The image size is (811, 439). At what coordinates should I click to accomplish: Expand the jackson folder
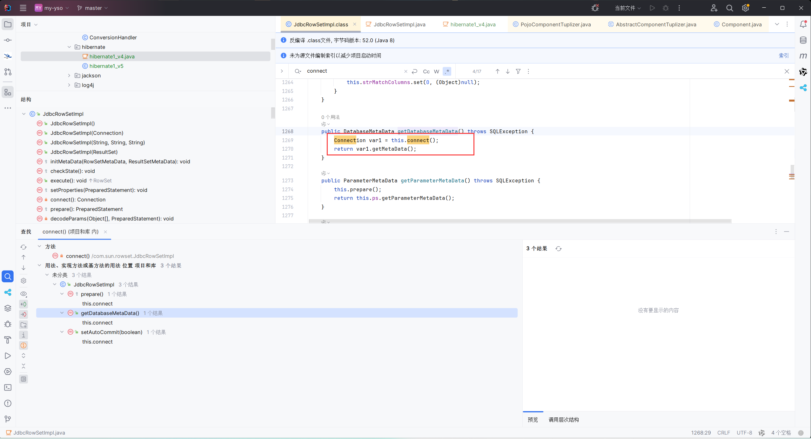coord(69,75)
